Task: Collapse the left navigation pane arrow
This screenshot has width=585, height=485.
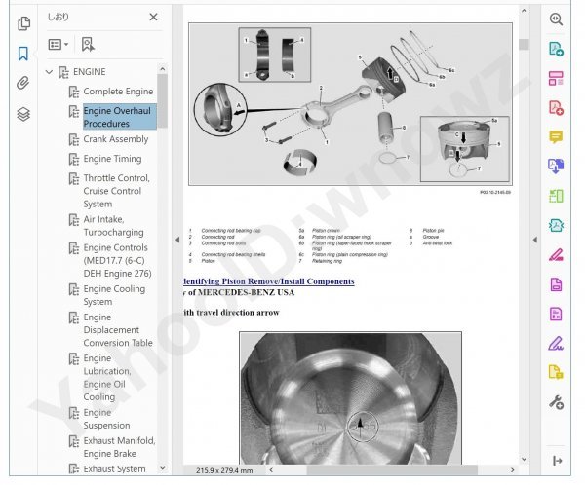Action: point(177,240)
